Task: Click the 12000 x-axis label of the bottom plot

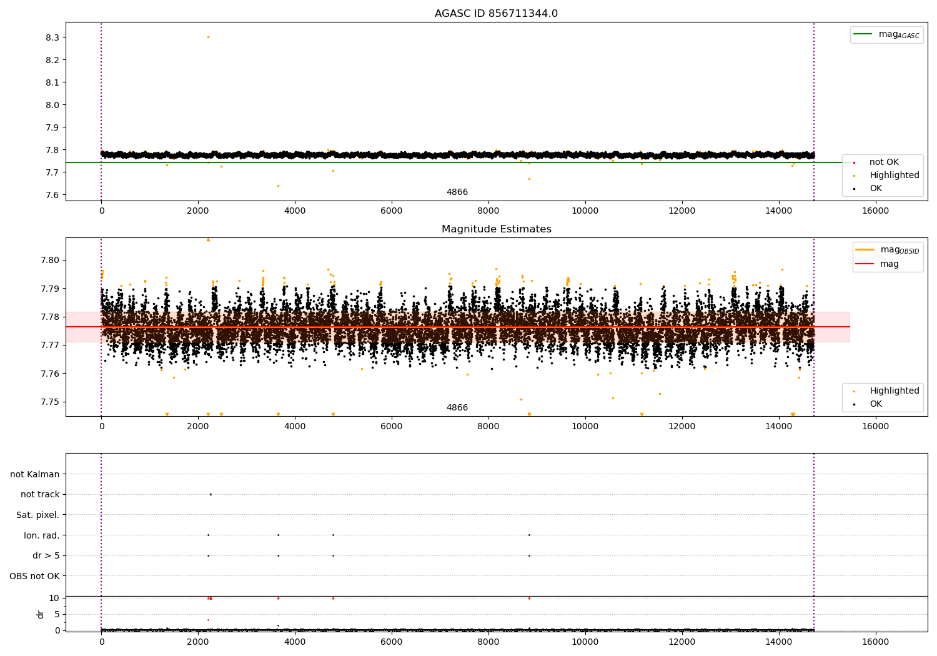Action: click(x=682, y=642)
